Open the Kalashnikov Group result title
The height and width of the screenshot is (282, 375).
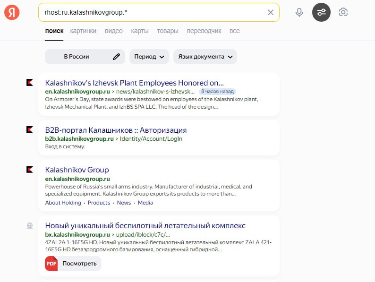click(77, 170)
